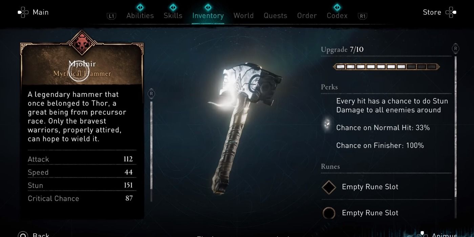Click the item description scrollbar
The height and width of the screenshot is (237, 474).
click(151, 145)
